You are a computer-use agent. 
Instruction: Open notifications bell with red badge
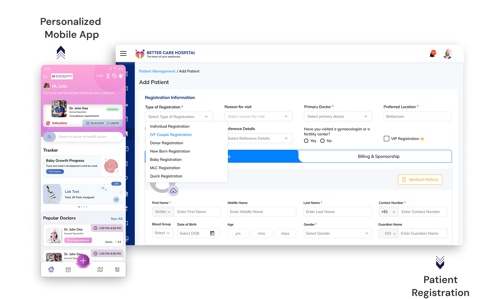click(432, 54)
